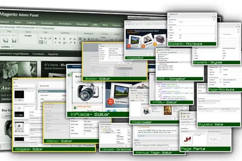The width and height of the screenshot is (242, 161).
Task: Click the redo arrow in Edit group
Action: [x=45, y=38]
